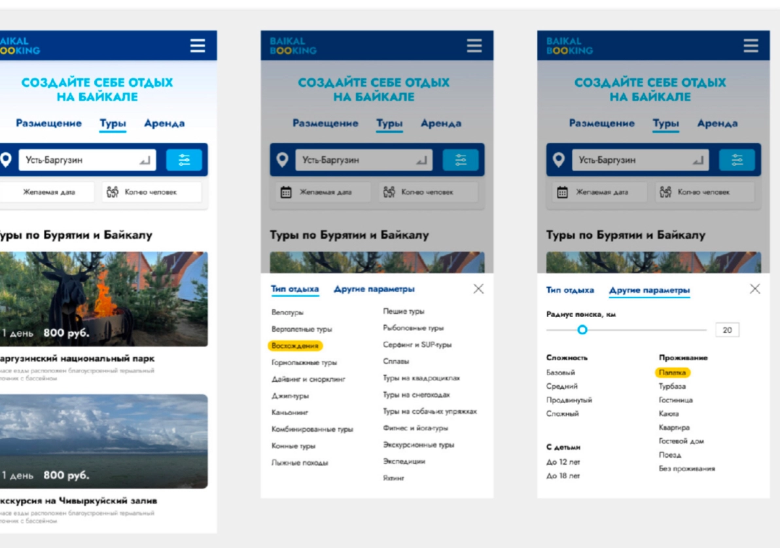Select Каньонинг tour type
Screen dimensions: 780x548
290,413
